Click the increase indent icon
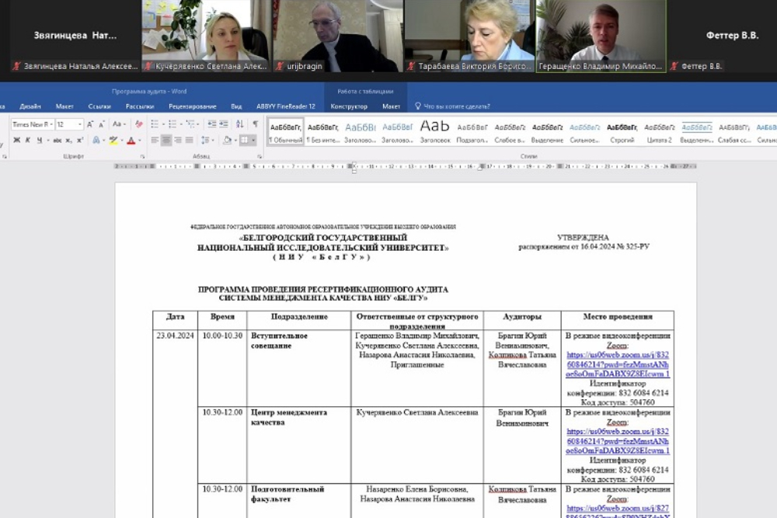This screenshot has width=777, height=518. click(x=224, y=124)
